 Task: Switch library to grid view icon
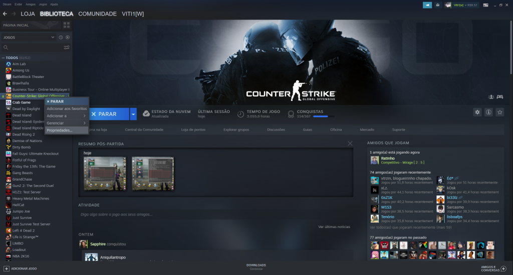coord(67,25)
